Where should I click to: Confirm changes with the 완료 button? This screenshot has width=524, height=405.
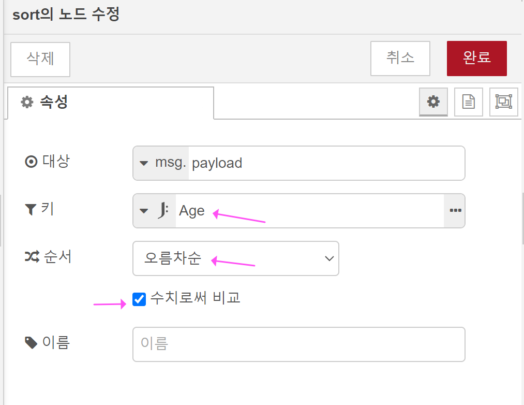tap(476, 58)
